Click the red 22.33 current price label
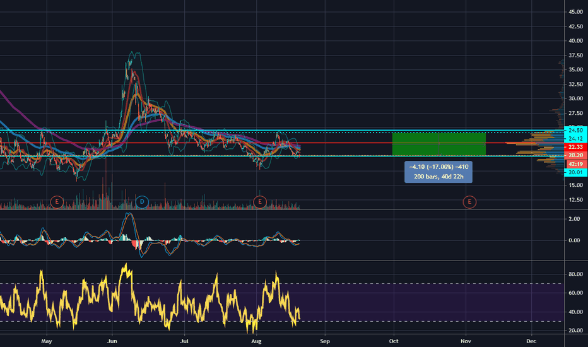Screen dimensions: 588x347 [575, 146]
